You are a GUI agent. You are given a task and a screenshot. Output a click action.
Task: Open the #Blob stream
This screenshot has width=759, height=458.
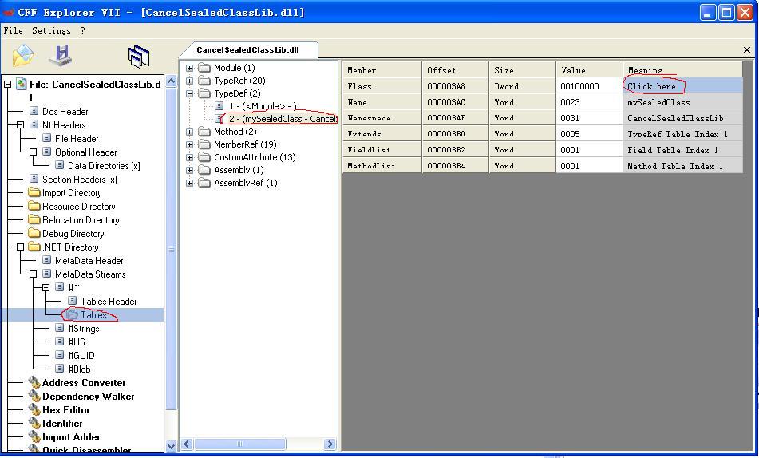click(79, 369)
